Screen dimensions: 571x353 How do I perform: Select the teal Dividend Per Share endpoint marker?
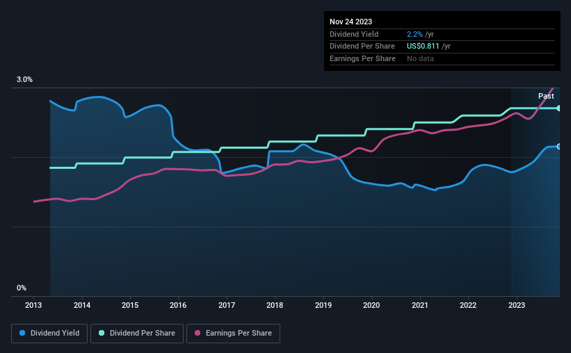click(559, 108)
